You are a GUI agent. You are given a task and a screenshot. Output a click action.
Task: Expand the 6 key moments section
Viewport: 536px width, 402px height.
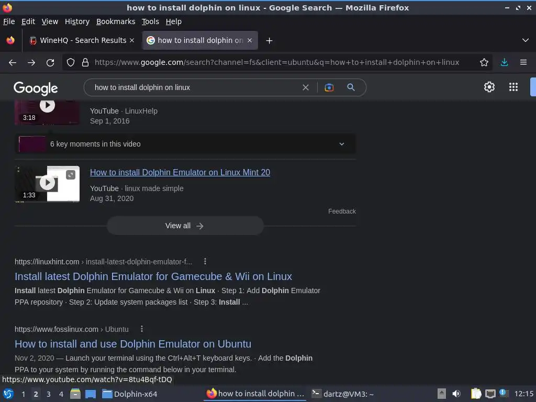click(185, 144)
